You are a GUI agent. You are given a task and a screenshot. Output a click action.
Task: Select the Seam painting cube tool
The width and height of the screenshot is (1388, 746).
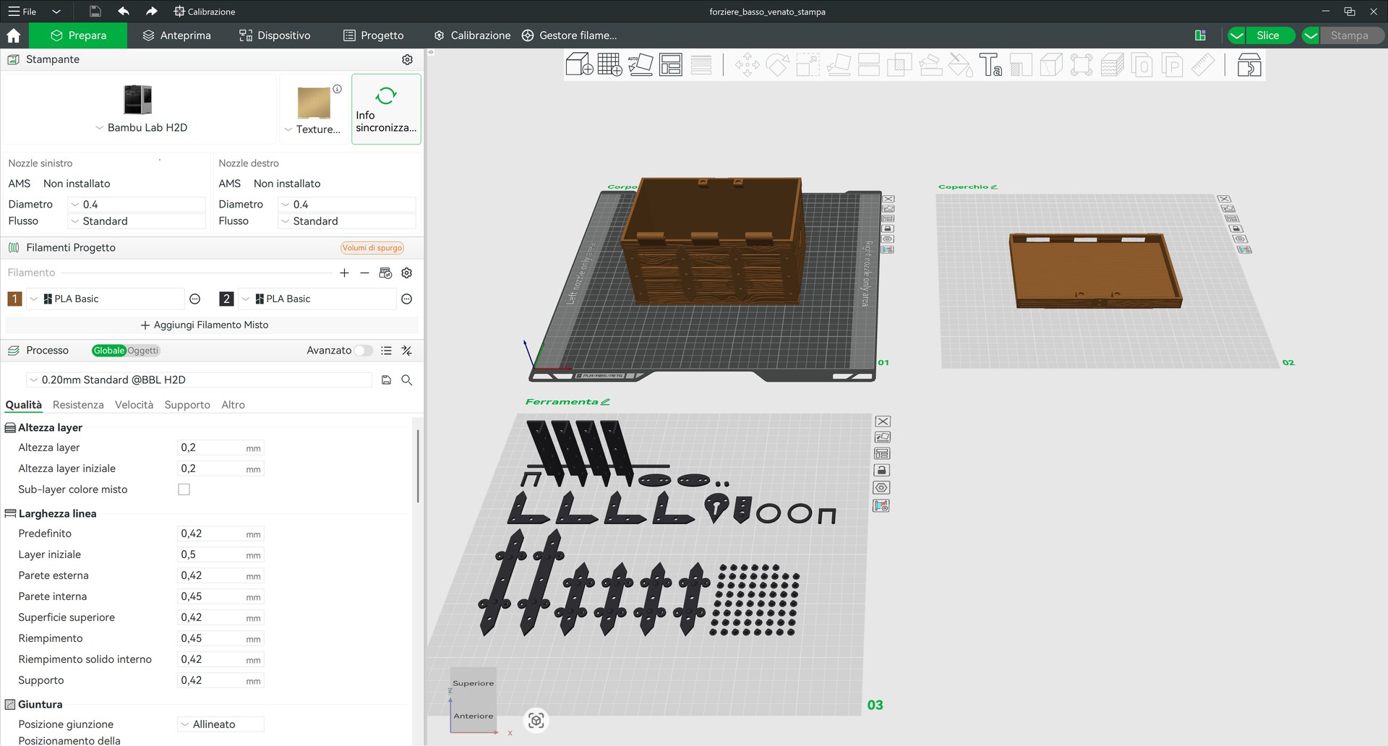[1051, 65]
